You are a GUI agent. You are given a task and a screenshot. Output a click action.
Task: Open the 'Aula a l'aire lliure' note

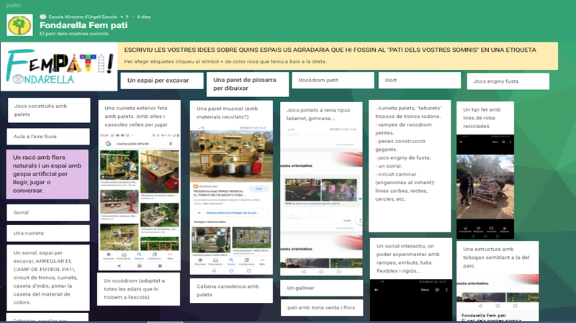point(48,137)
